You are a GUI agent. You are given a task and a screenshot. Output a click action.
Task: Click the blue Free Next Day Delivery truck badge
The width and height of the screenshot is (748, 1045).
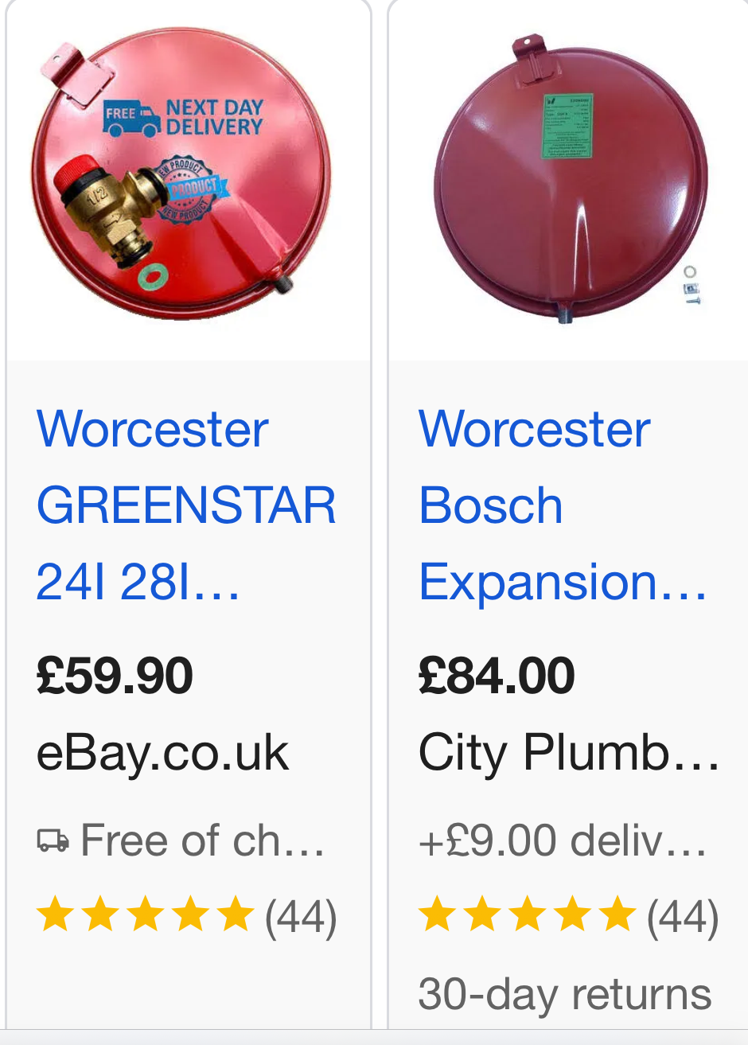(183, 118)
